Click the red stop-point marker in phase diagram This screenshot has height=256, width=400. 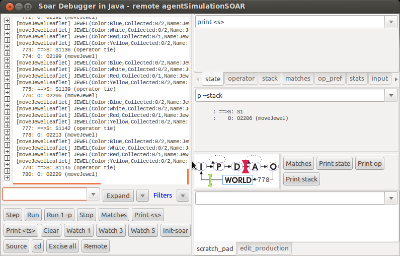point(246,166)
